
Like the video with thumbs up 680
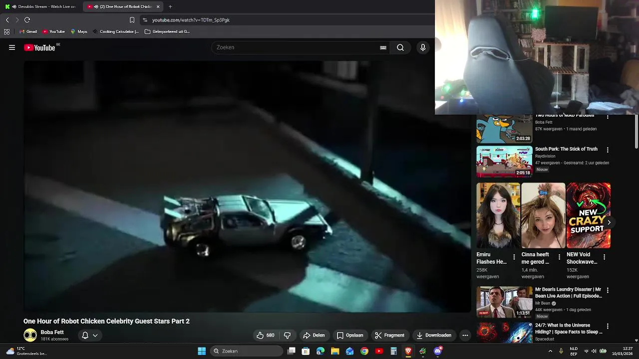point(265,335)
